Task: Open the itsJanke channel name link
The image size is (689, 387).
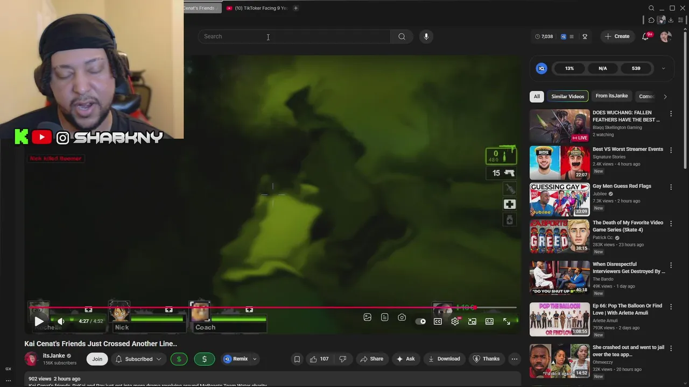Action: click(54, 356)
